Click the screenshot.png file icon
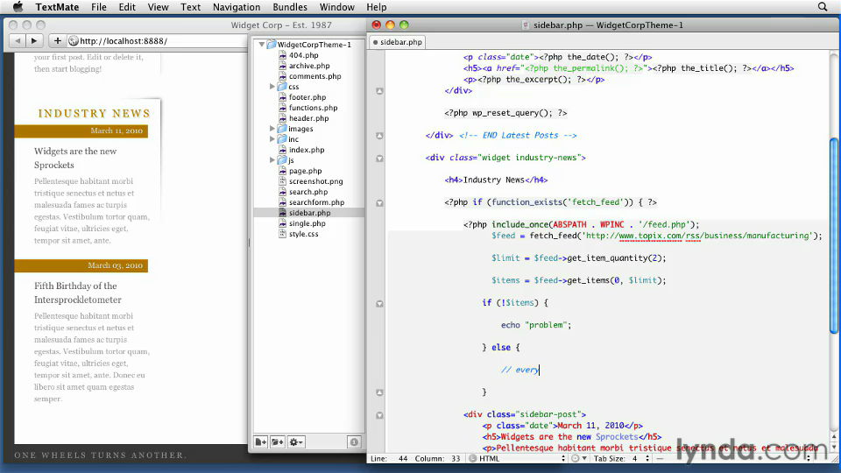The image size is (841, 473). [x=283, y=181]
